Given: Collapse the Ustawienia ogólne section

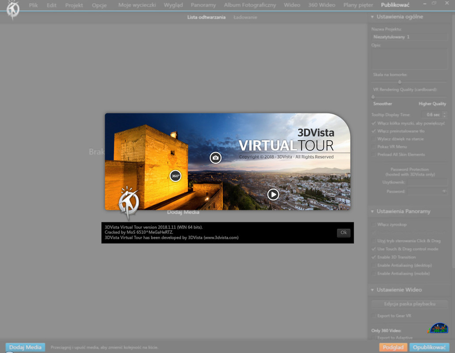Looking at the screenshot, I should pyautogui.click(x=372, y=17).
